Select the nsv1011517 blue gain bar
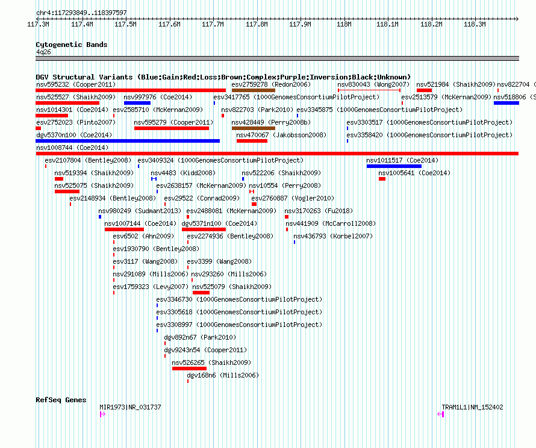 tap(394, 166)
